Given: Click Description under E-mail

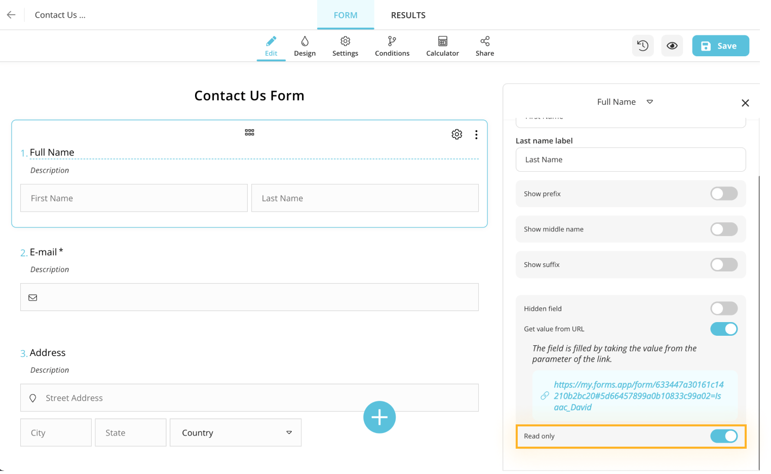Looking at the screenshot, I should [50, 269].
